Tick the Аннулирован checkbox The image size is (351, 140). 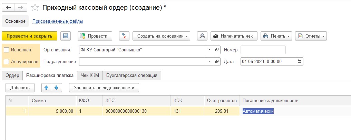tap(7, 61)
